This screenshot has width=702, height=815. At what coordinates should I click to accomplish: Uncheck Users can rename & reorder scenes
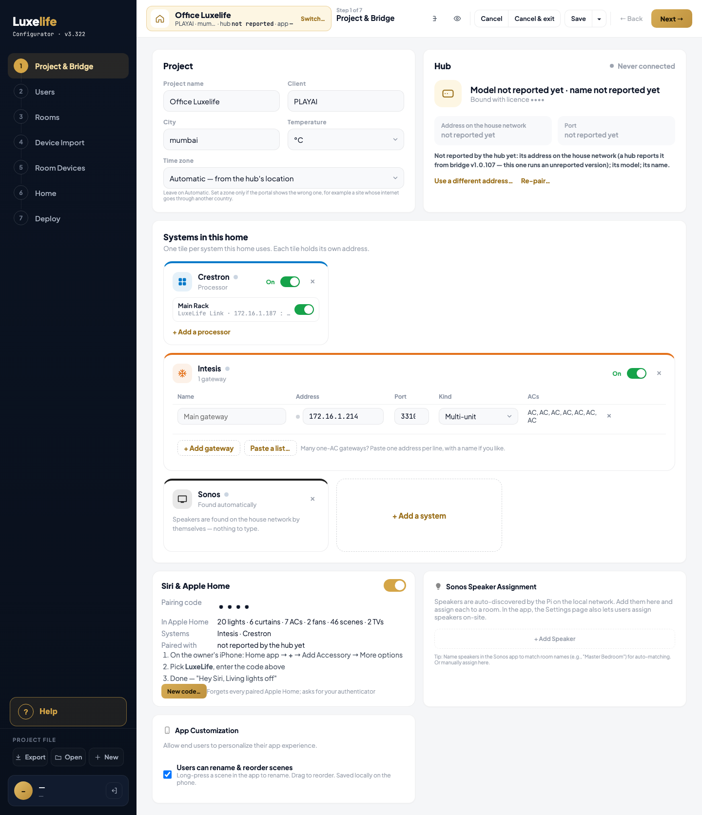168,775
